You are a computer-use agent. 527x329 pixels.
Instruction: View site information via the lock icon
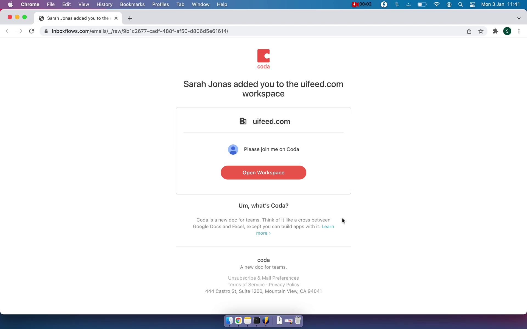pos(46,31)
